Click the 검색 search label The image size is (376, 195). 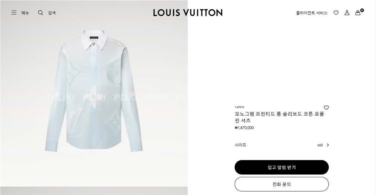point(52,13)
